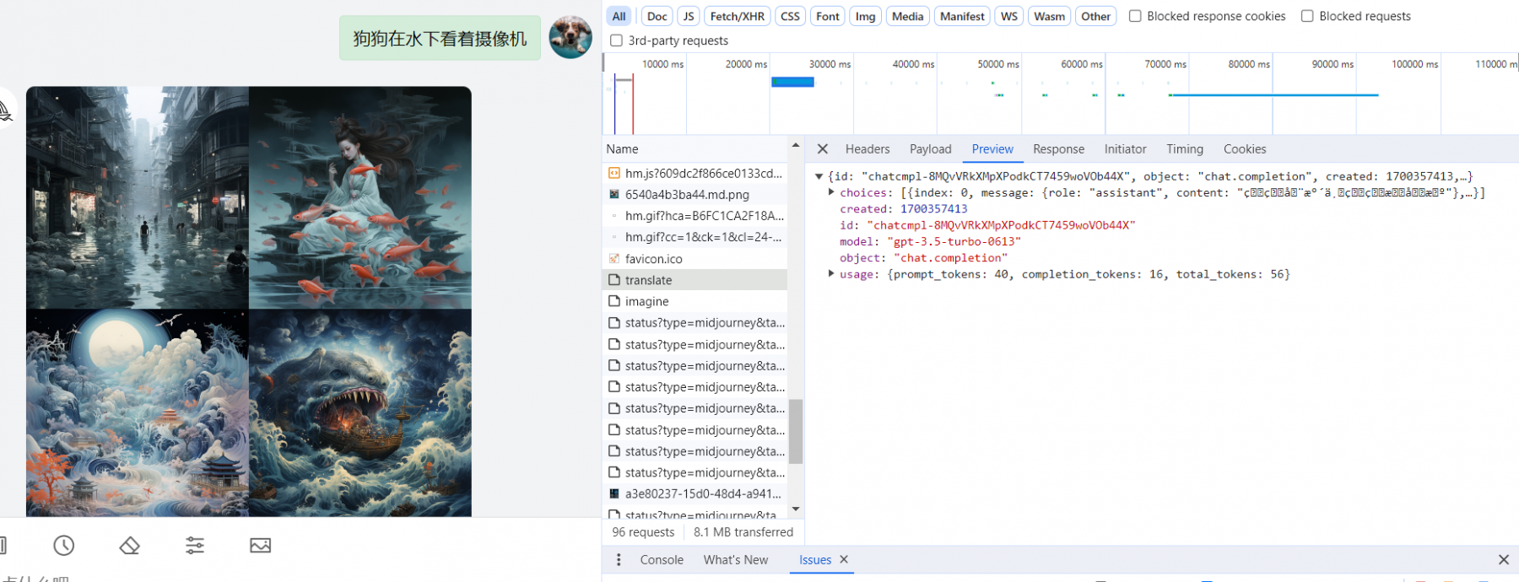Screen dimensions: 1519x582
Task: Click the blue bar in the timeline overview
Action: [792, 82]
